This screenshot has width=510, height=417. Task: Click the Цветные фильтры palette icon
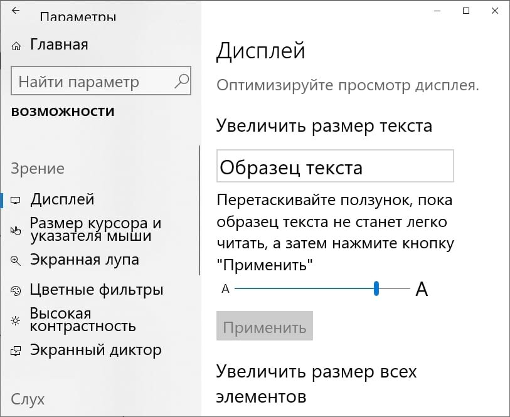[16, 291]
